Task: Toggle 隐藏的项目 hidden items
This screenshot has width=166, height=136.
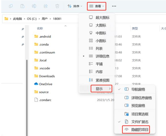Action: pos(136,129)
